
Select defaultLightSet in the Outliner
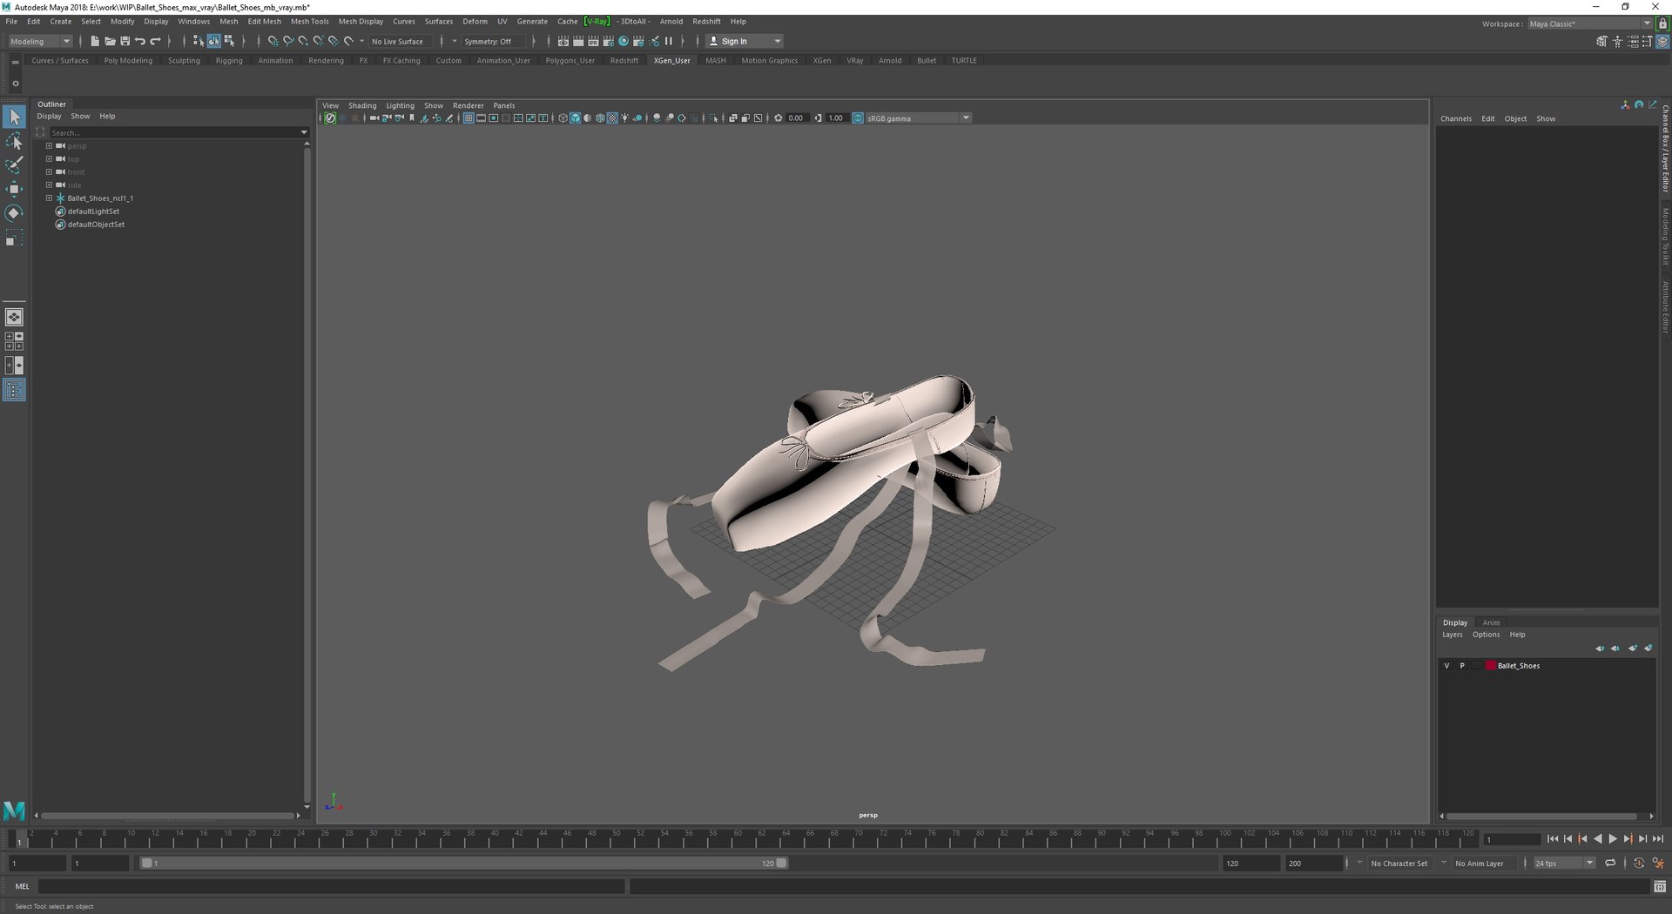[x=93, y=212]
